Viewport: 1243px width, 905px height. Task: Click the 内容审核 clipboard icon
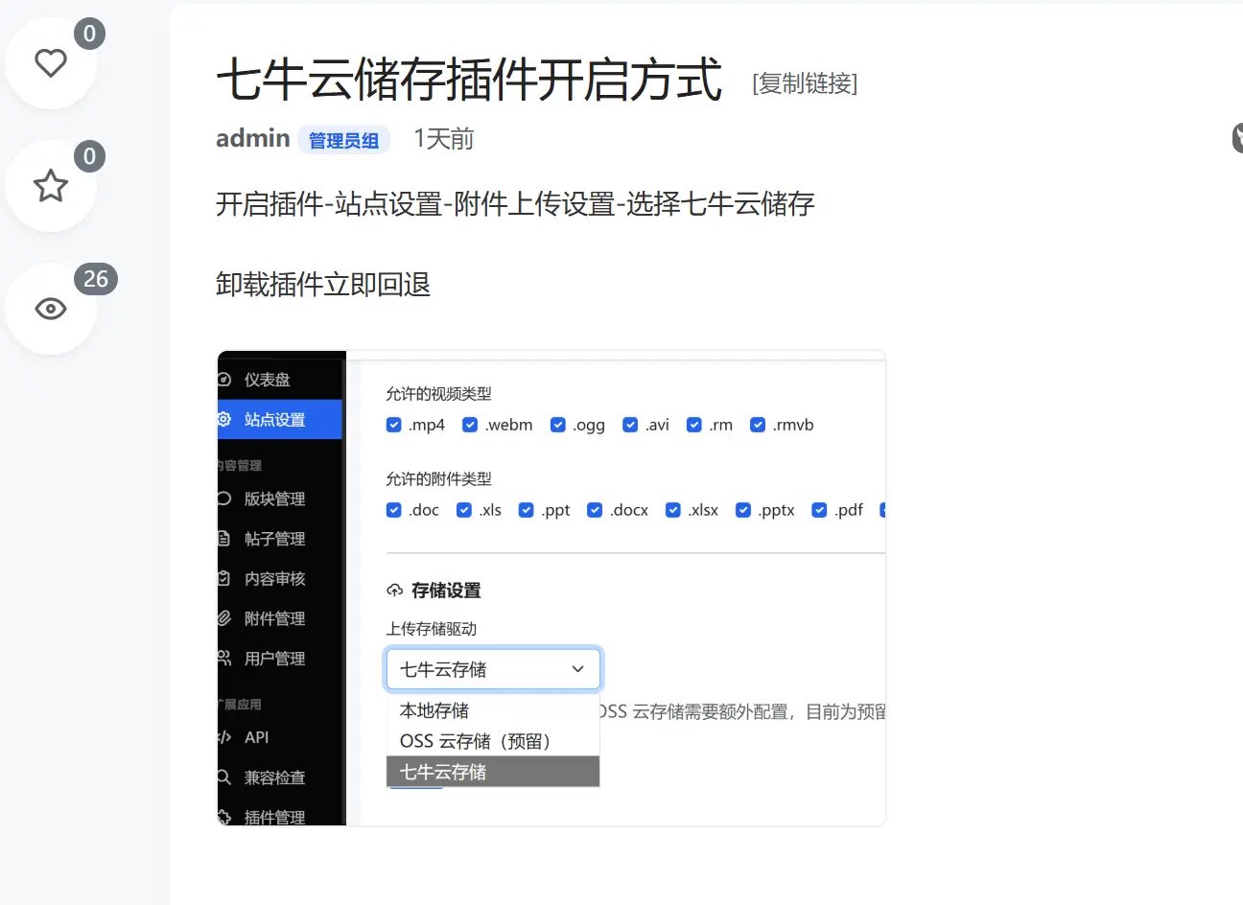point(224,578)
